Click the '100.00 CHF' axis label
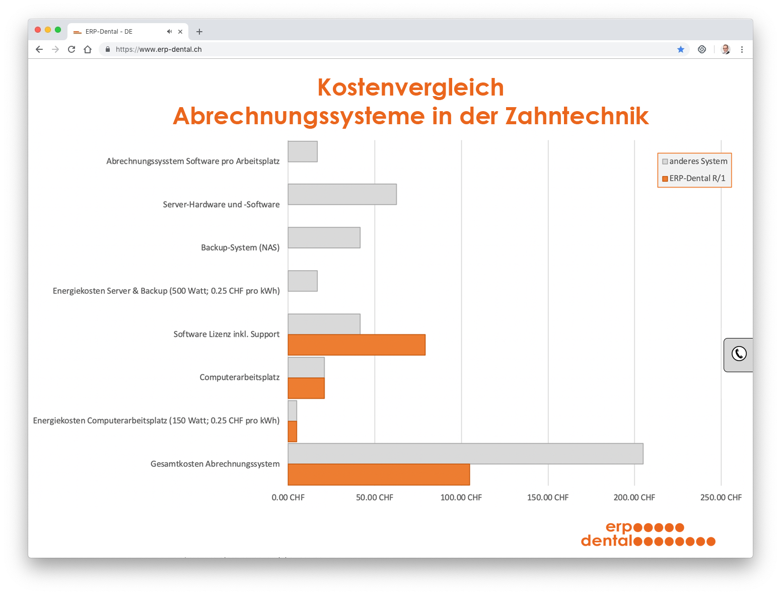 [x=461, y=497]
